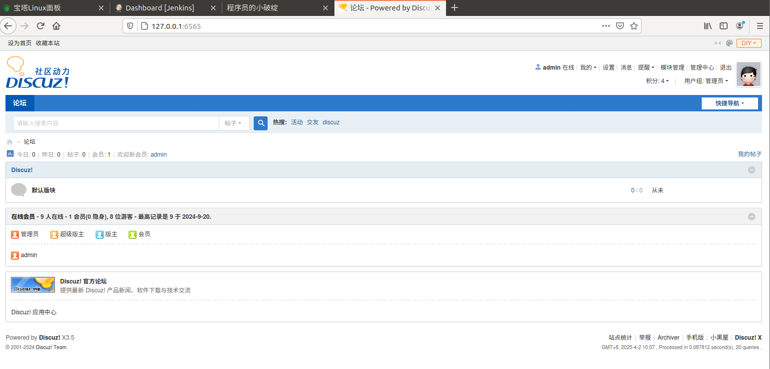
Task: Open the DIY dropdown button
Action: (x=749, y=43)
